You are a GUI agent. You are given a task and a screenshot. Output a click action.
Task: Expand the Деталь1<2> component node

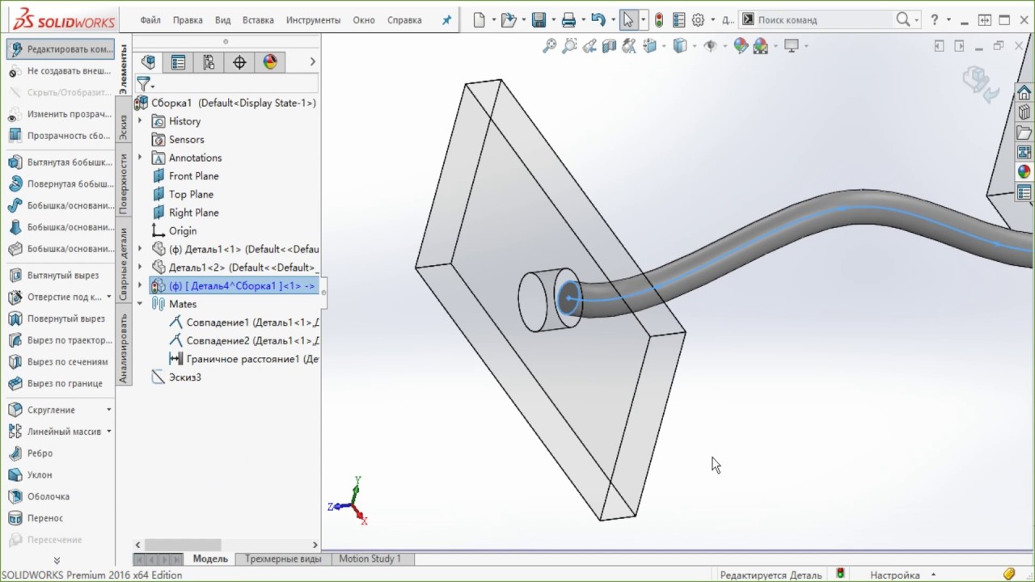(x=140, y=268)
